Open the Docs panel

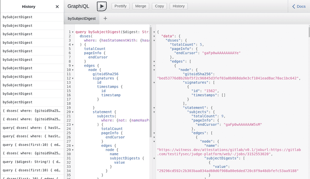tap(299, 6)
